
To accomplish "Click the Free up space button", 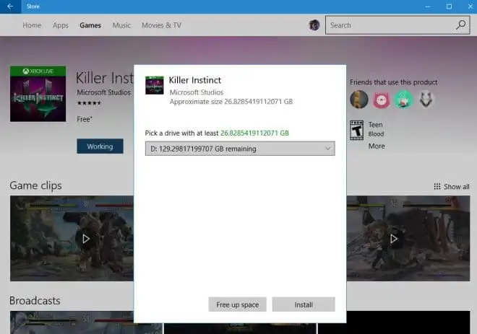I will coord(237,304).
